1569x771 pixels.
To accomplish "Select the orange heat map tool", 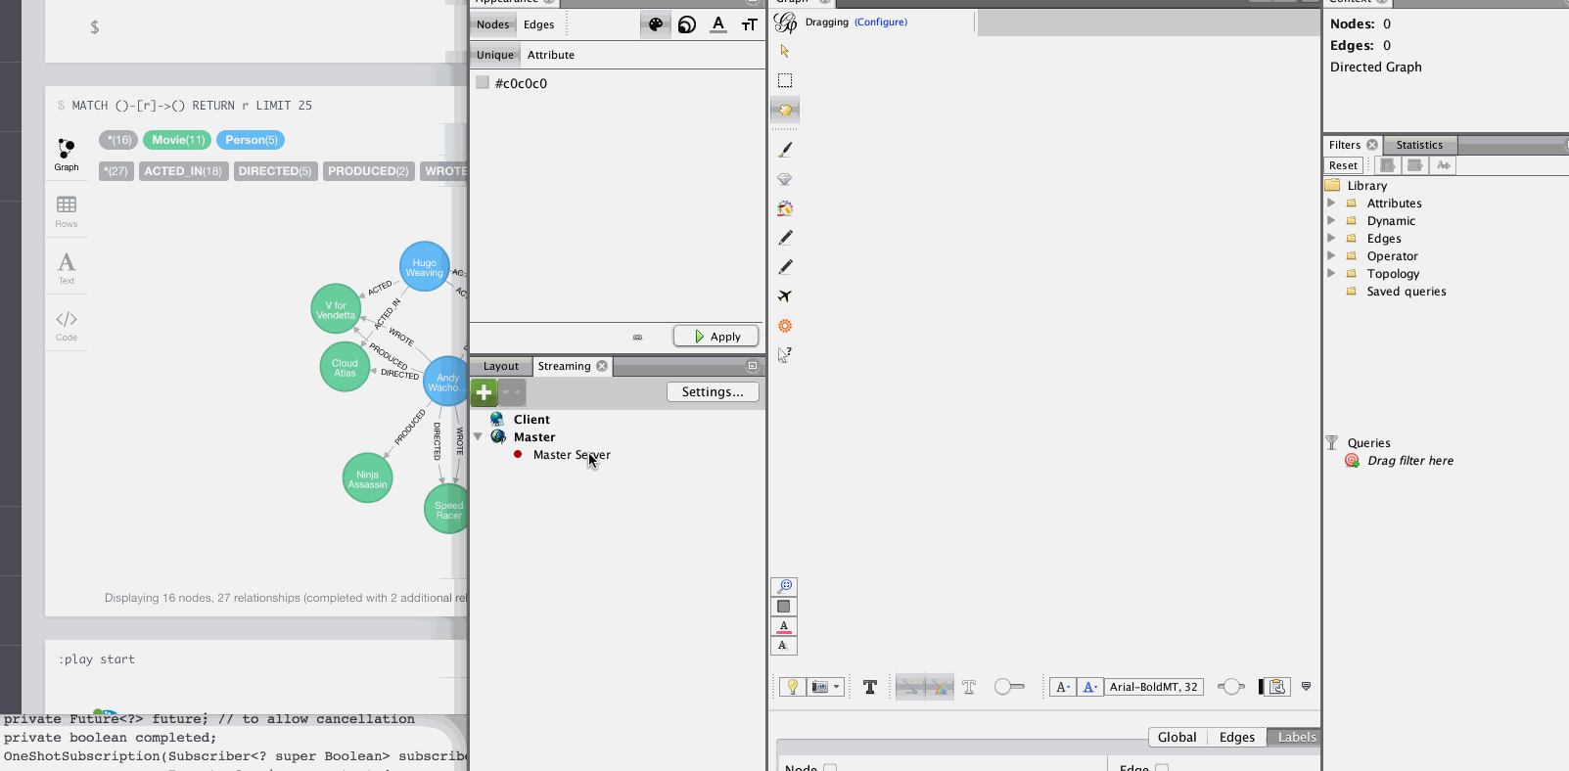I will click(x=785, y=326).
